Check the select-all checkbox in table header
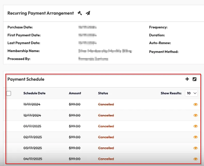Screen dimensions: 204x166 point(9,93)
